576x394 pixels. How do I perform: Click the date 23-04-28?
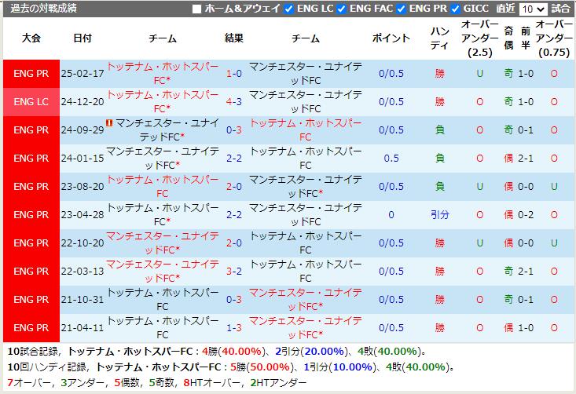83,215
